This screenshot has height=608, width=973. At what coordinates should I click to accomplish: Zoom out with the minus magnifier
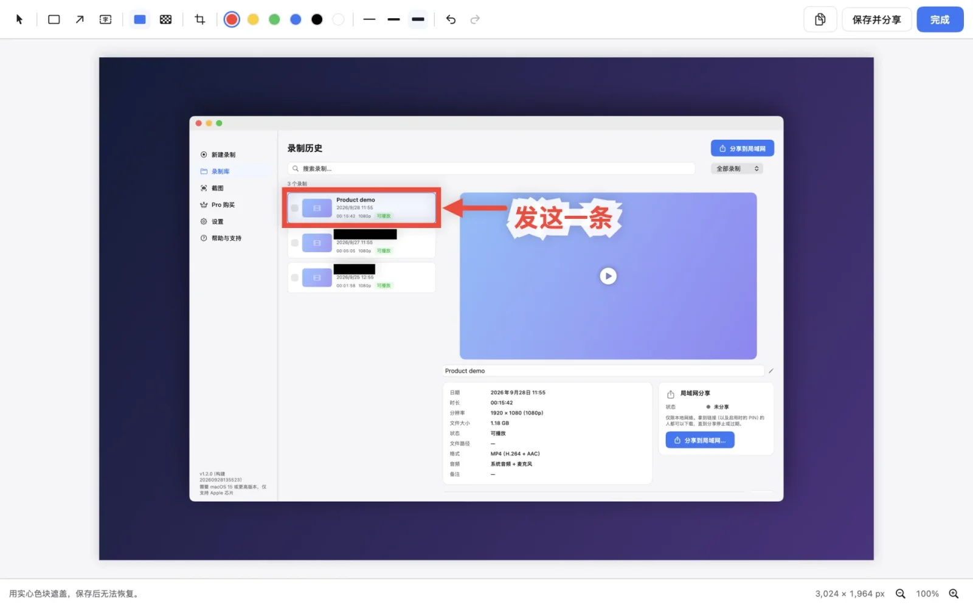pos(901,593)
